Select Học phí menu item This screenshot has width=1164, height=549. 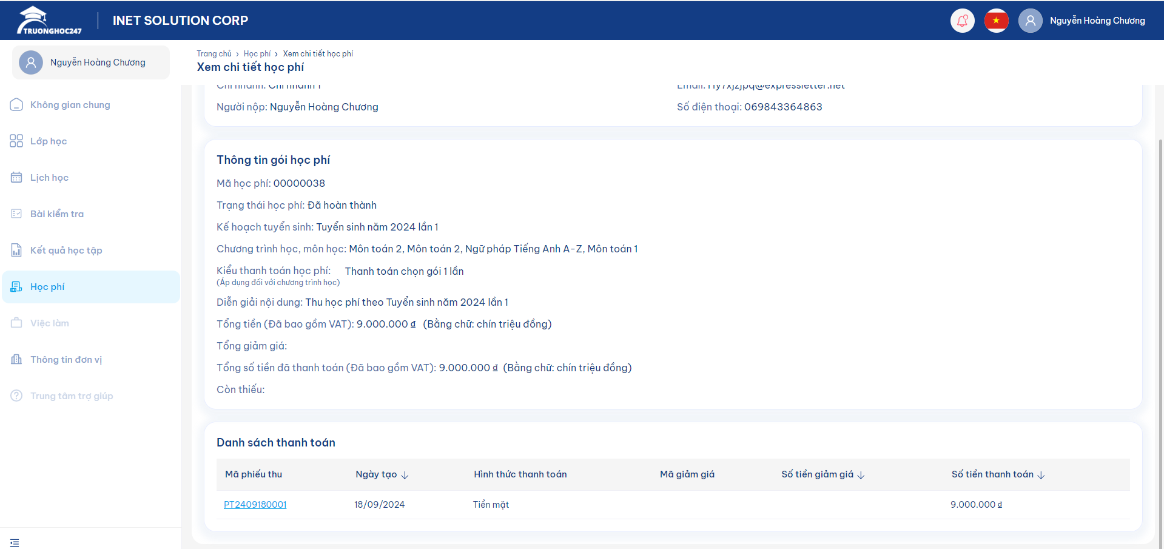pyautogui.click(x=47, y=287)
